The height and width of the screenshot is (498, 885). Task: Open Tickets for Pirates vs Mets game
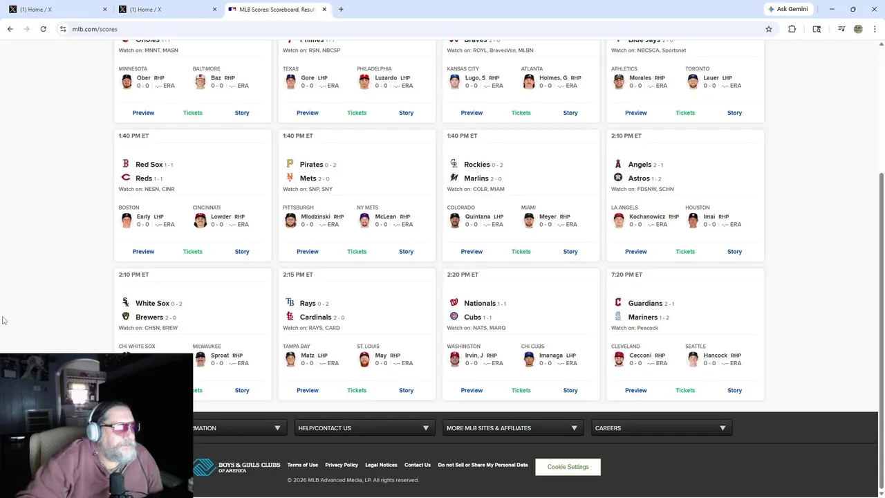point(357,252)
